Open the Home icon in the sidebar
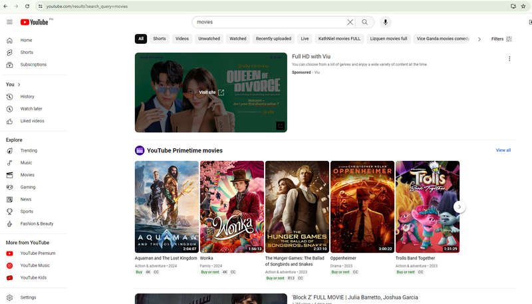 tap(9, 41)
